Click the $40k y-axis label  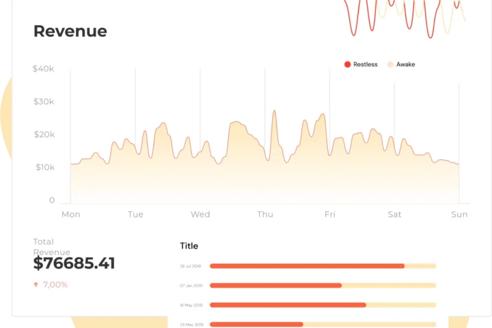coord(43,69)
